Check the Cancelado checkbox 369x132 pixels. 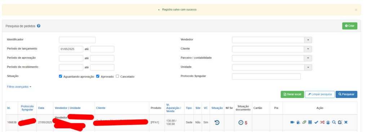coord(117,76)
